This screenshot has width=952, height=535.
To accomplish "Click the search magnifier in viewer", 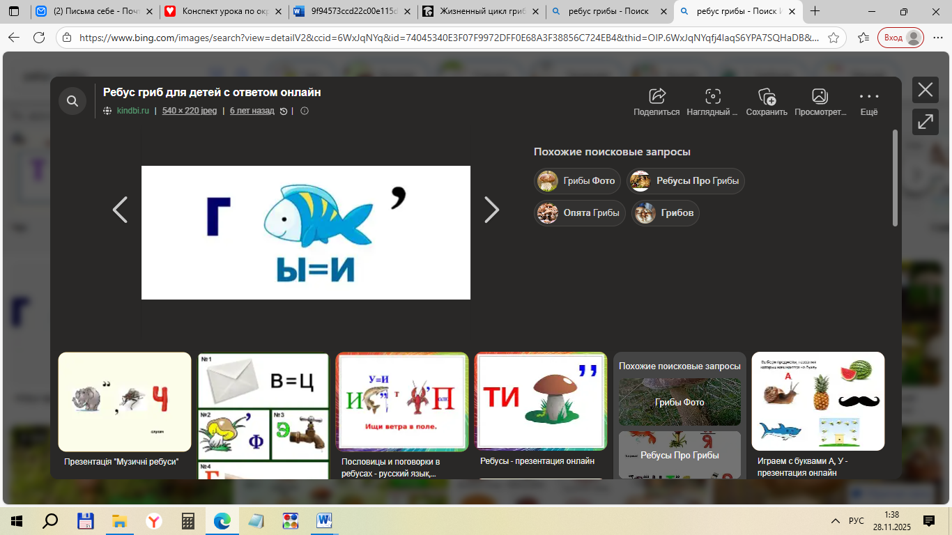I will click(72, 102).
